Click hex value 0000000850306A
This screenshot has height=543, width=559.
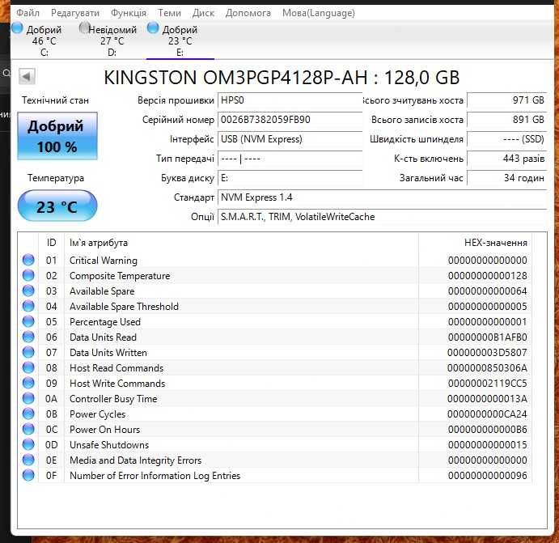[x=487, y=368]
